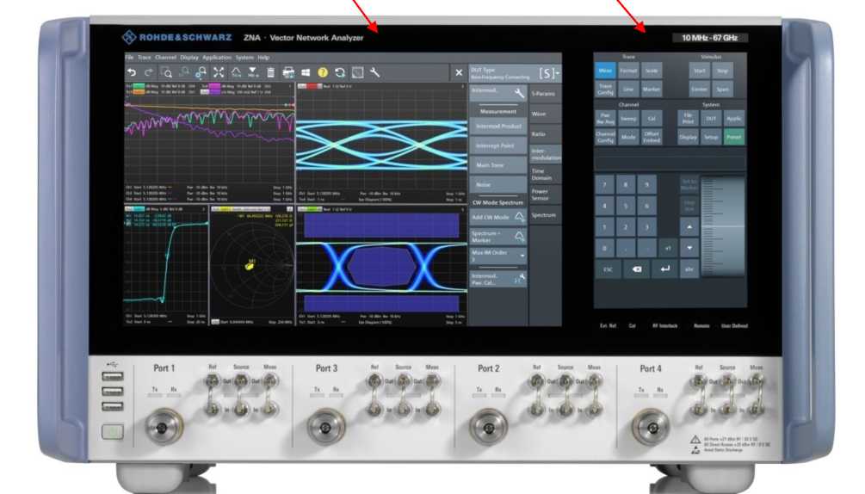Screen dimensions: 865x494
Task: Click the Undo arrow in the toolbar
Action: click(132, 72)
